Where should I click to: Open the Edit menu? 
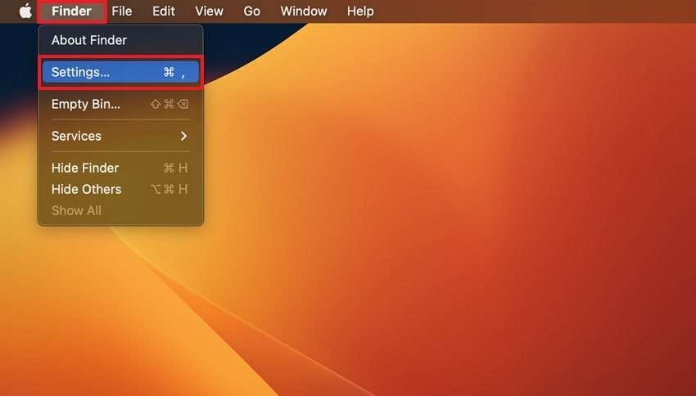point(163,11)
